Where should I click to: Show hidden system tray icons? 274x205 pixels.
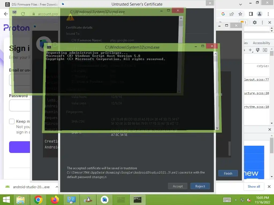click(236, 200)
